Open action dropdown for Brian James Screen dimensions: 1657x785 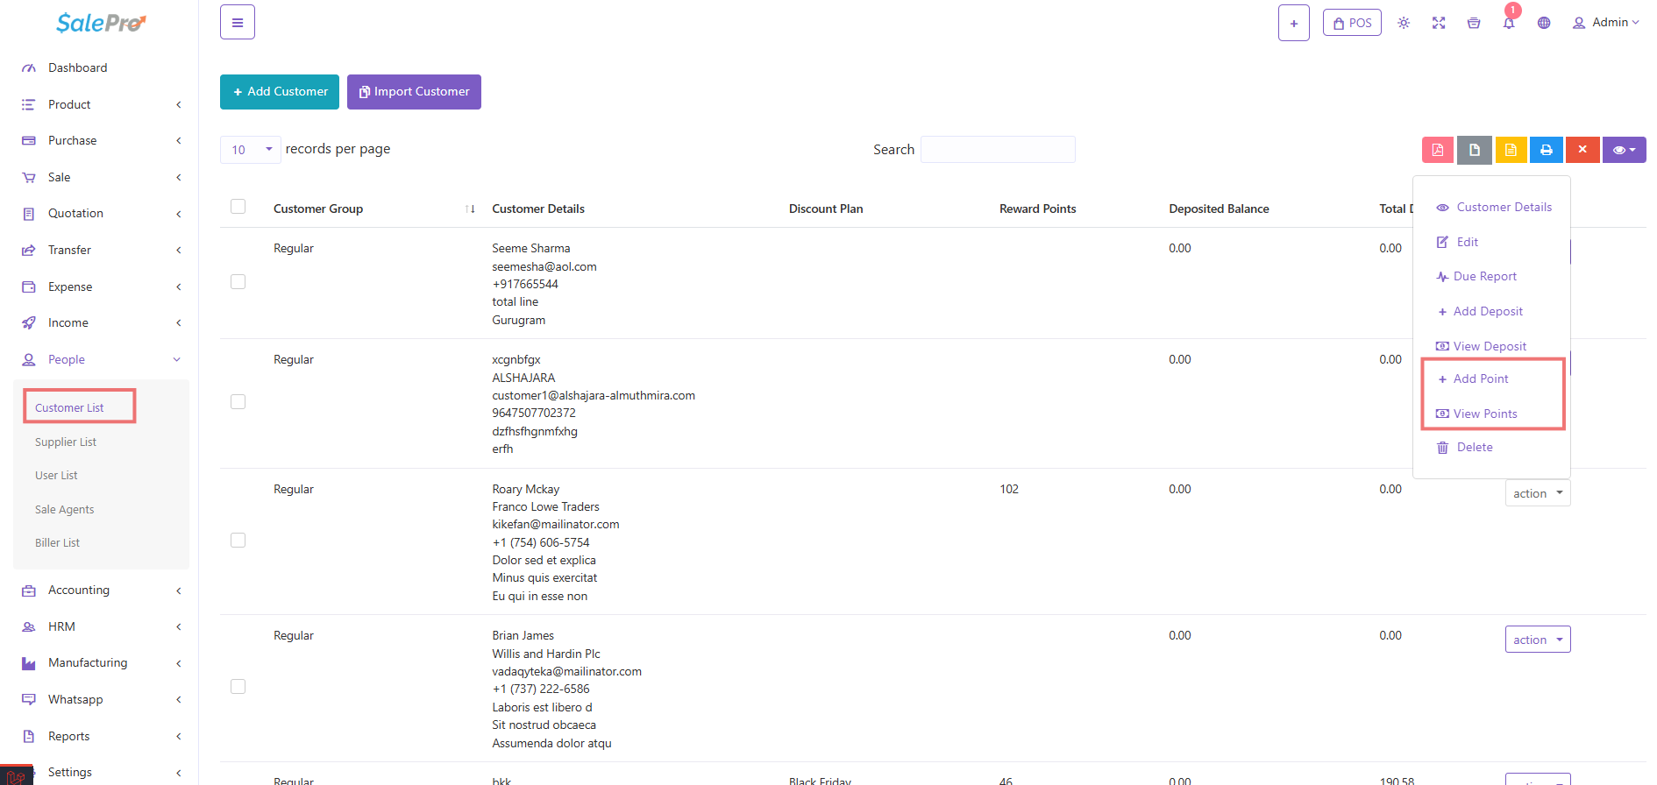1537,640
